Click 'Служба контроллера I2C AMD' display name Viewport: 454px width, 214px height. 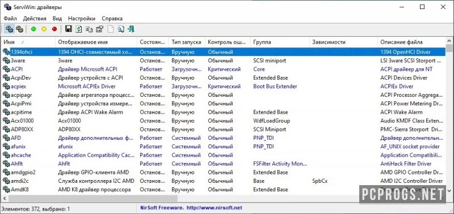pos(96,181)
